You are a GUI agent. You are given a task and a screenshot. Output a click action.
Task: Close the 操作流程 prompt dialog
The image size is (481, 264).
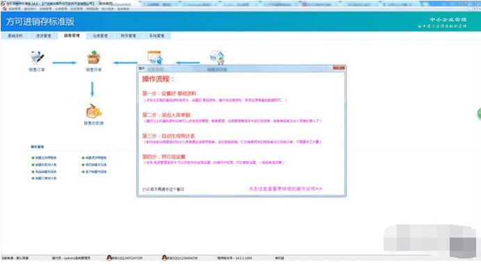click(x=339, y=67)
